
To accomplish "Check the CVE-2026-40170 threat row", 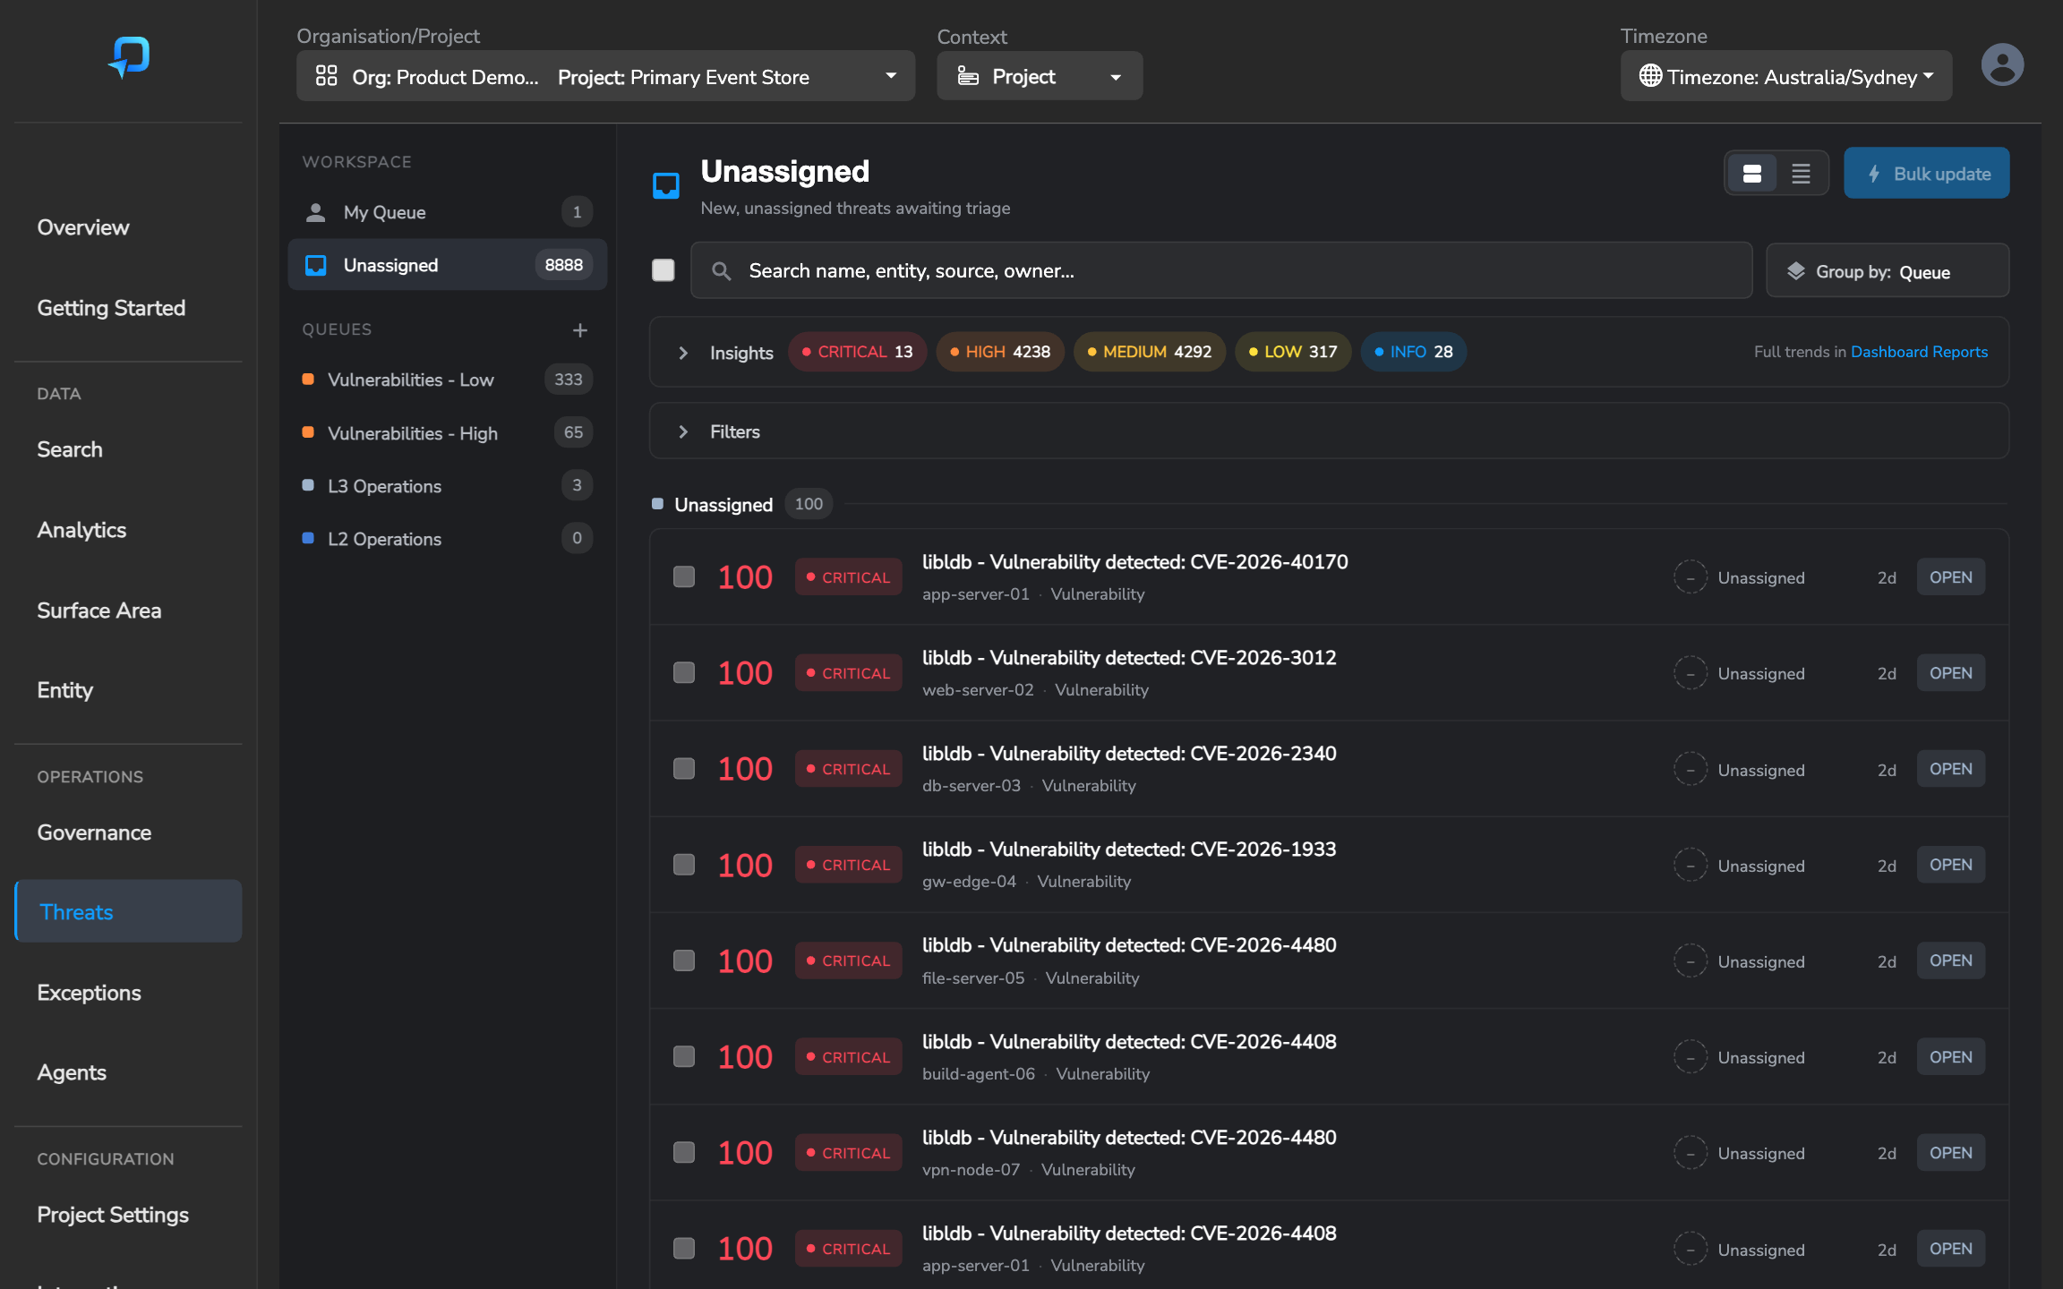I will click(x=684, y=576).
